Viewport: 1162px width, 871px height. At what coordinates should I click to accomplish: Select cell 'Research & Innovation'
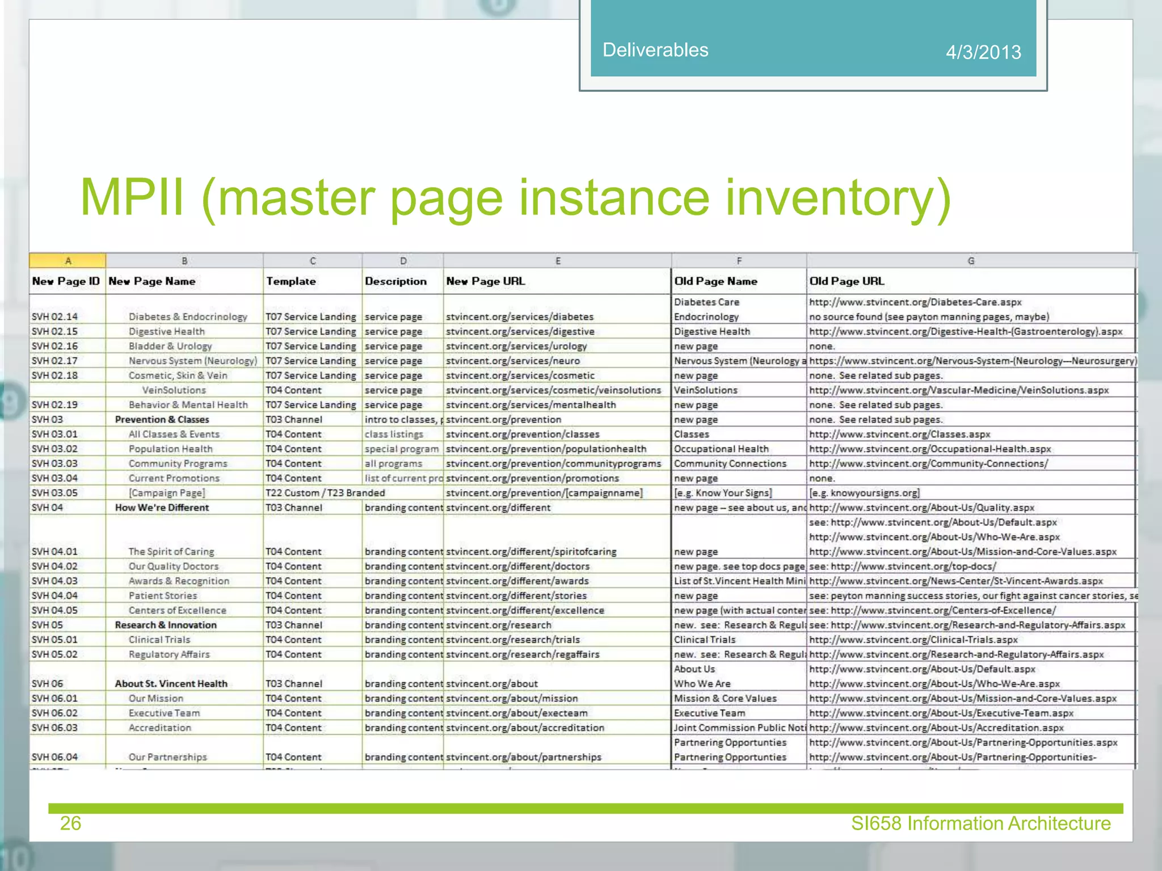(184, 625)
